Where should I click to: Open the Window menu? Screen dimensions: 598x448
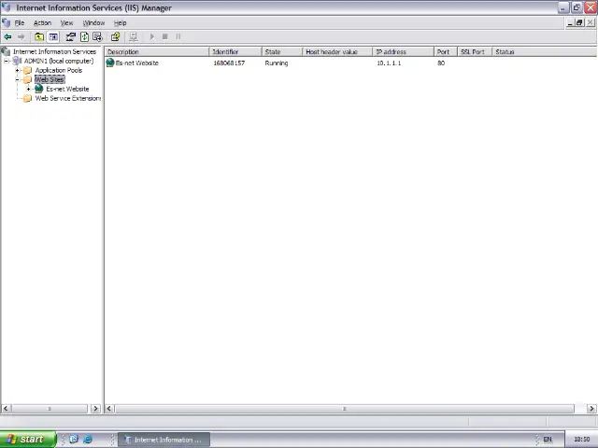[93, 22]
